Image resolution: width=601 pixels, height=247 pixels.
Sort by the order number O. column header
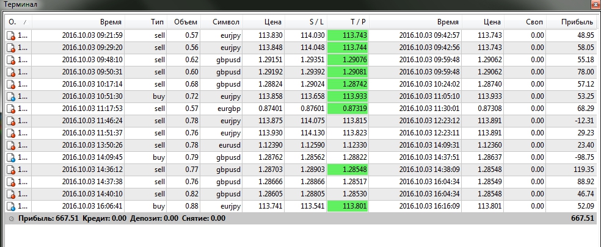click(18, 22)
